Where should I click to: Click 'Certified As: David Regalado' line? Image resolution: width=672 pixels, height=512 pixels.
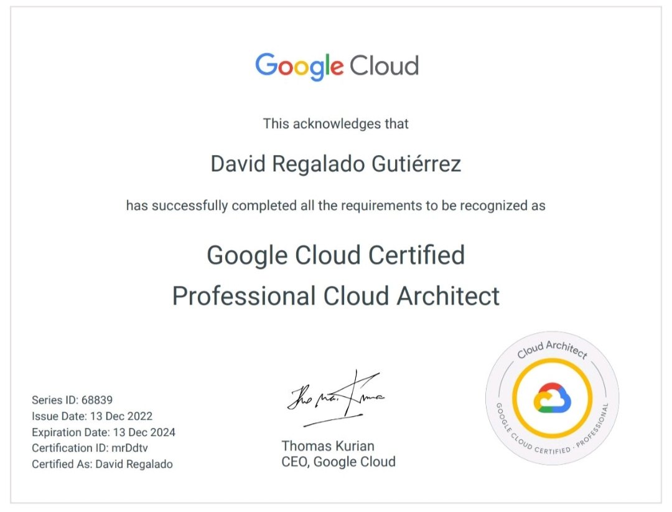(x=102, y=465)
